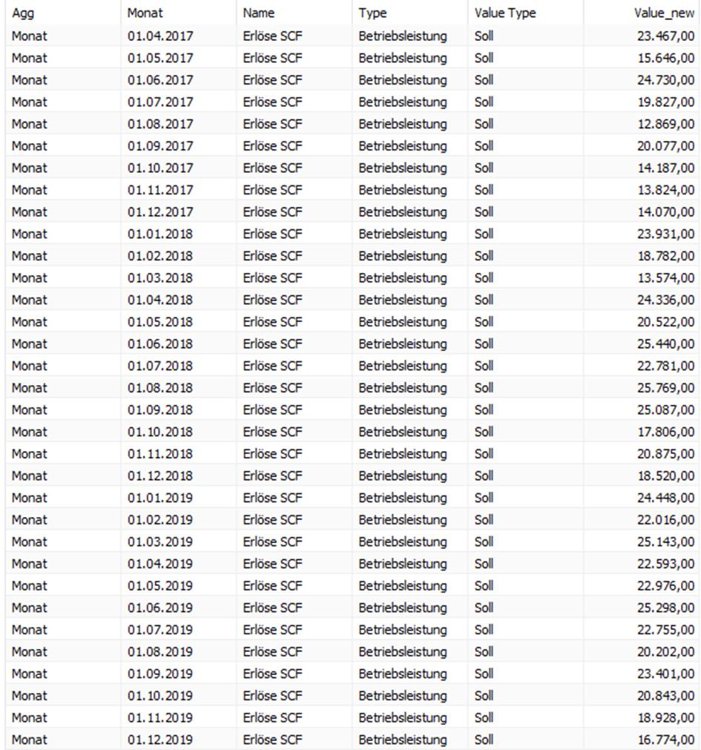This screenshot has height=750, width=701.
Task: Select the 01.01.2019 date cell
Action: (160, 498)
